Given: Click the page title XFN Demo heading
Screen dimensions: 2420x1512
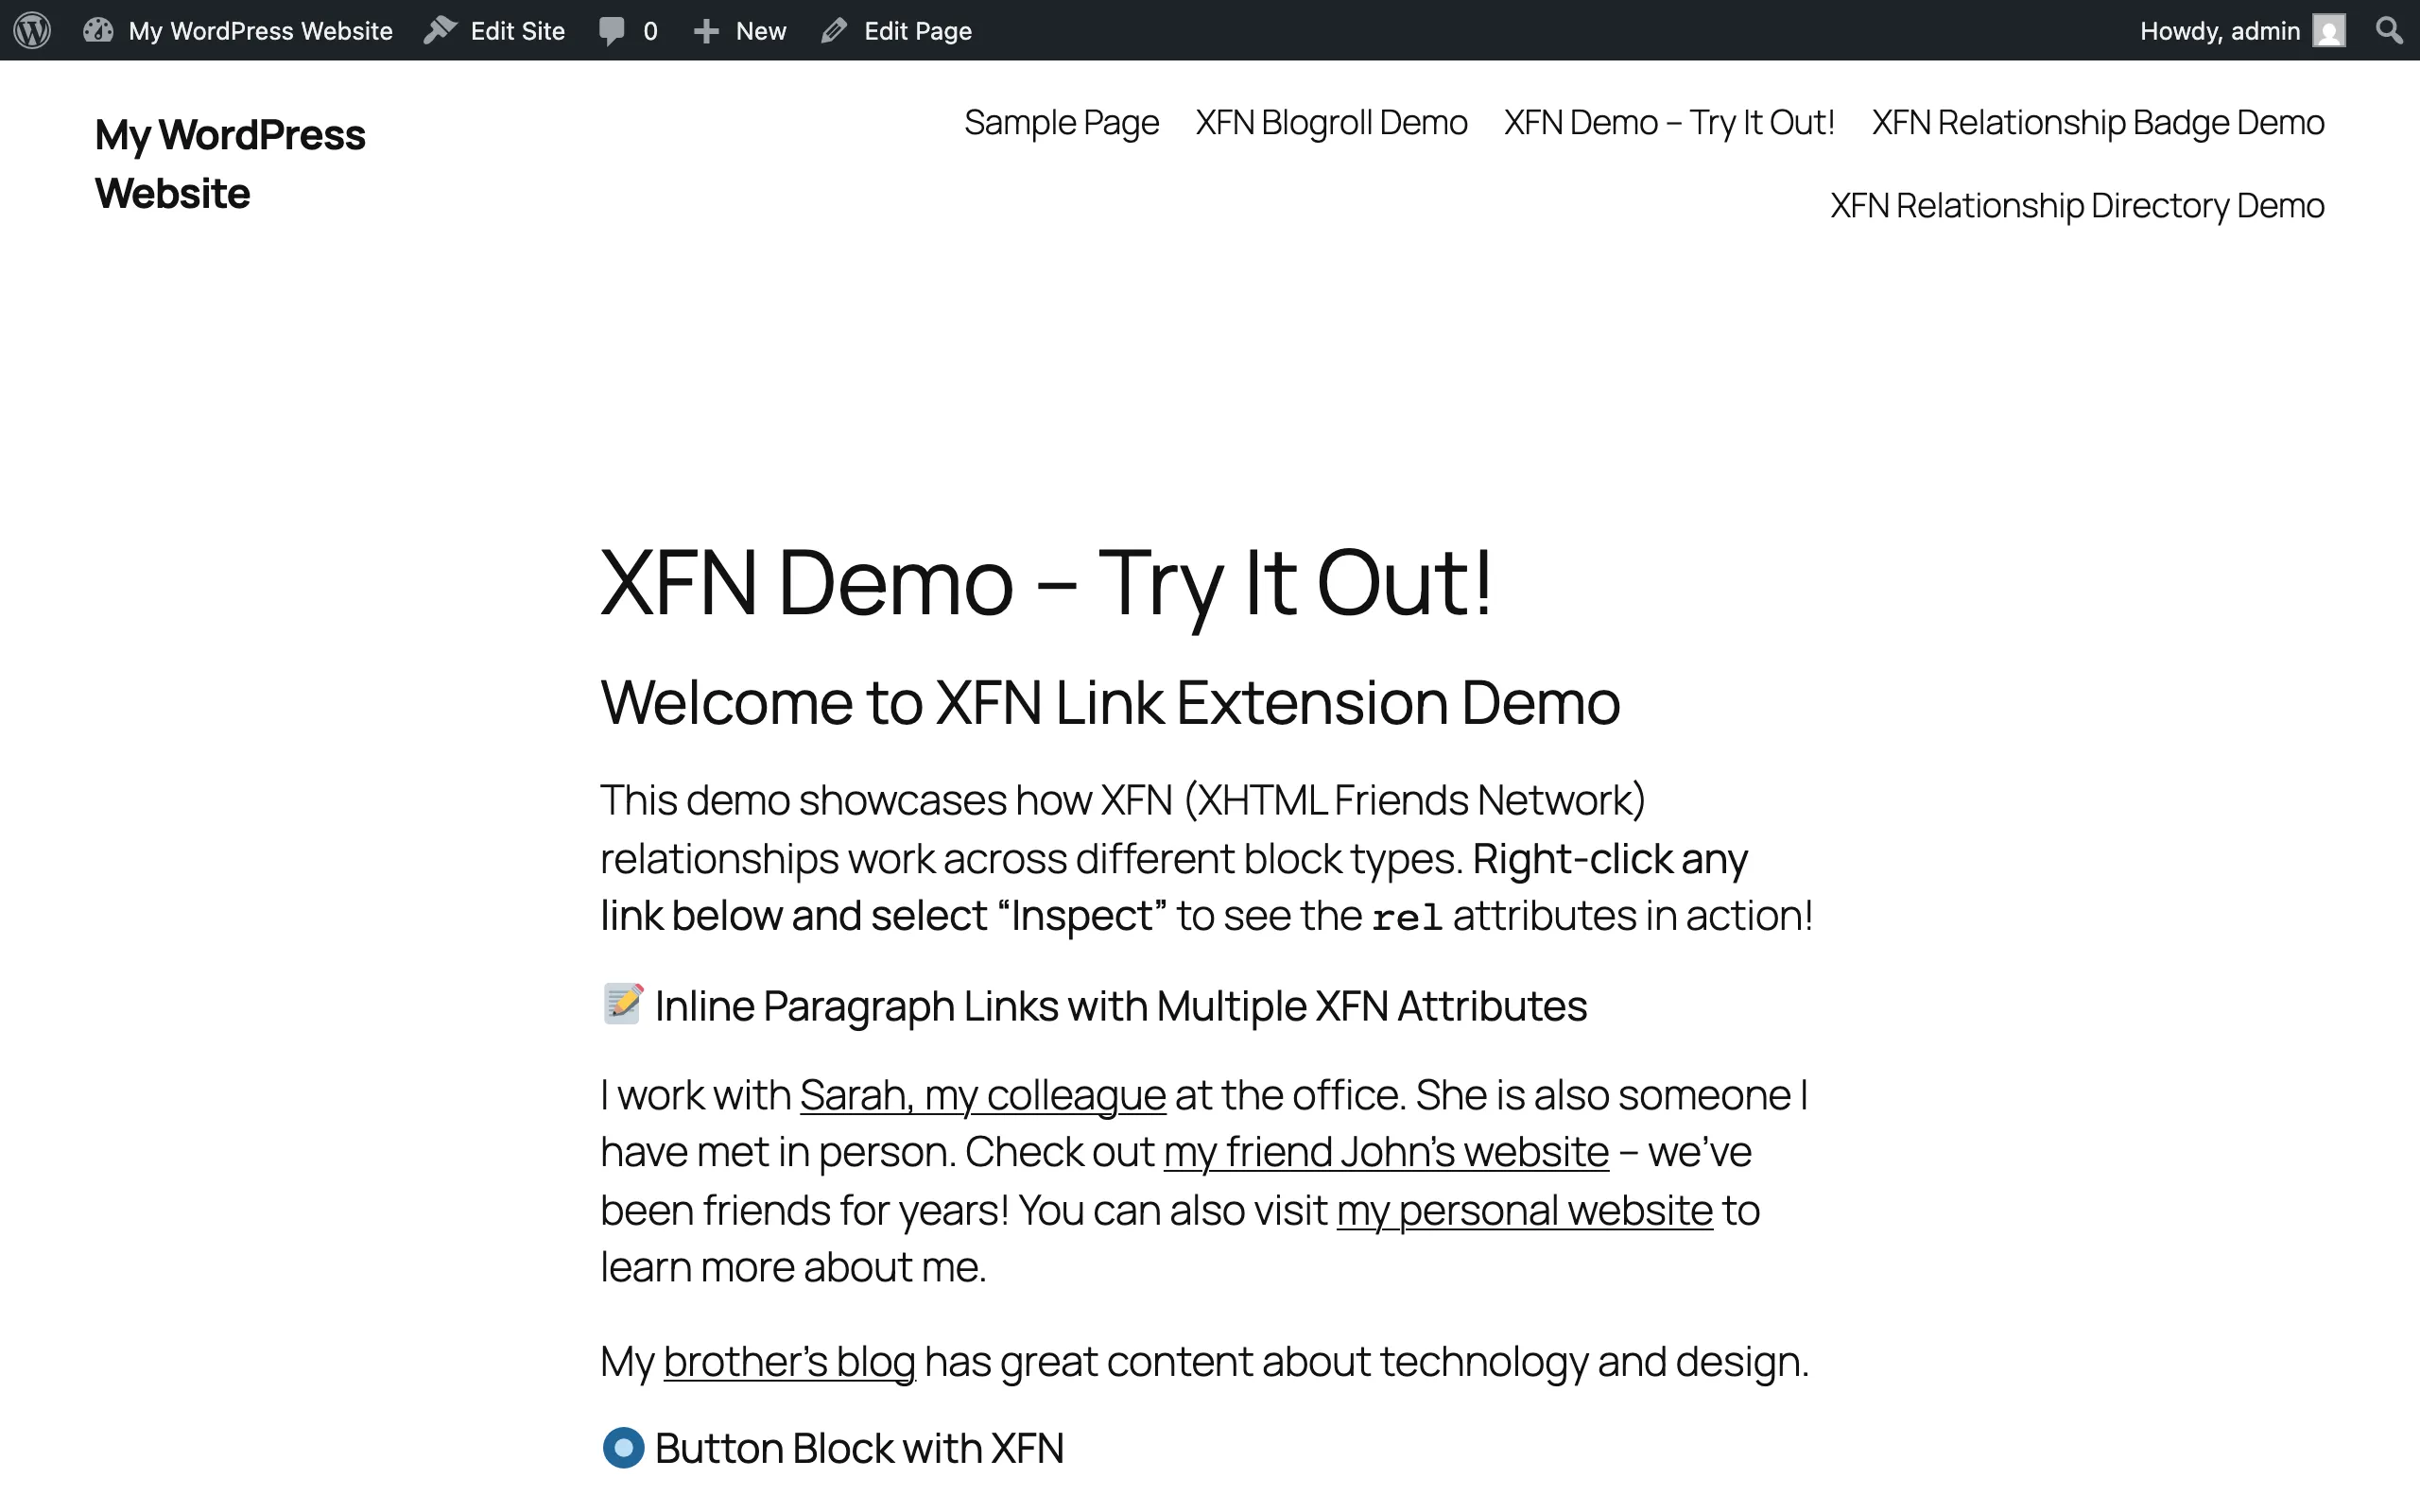Looking at the screenshot, I should coord(1046,584).
